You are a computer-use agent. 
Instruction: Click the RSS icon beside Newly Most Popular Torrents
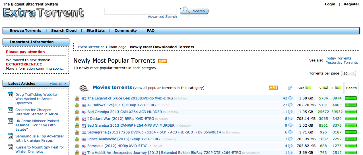163,61
